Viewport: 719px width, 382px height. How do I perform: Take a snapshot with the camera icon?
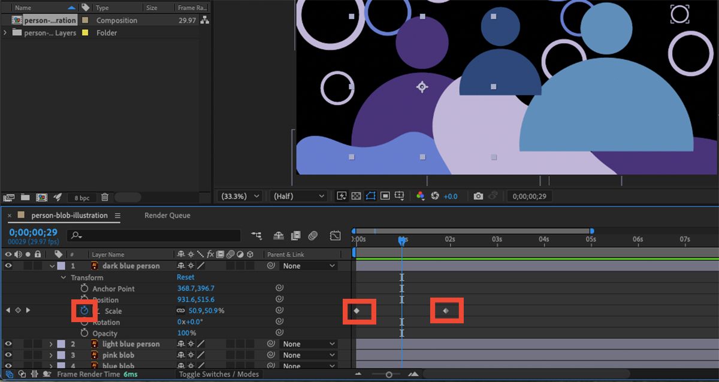click(478, 196)
